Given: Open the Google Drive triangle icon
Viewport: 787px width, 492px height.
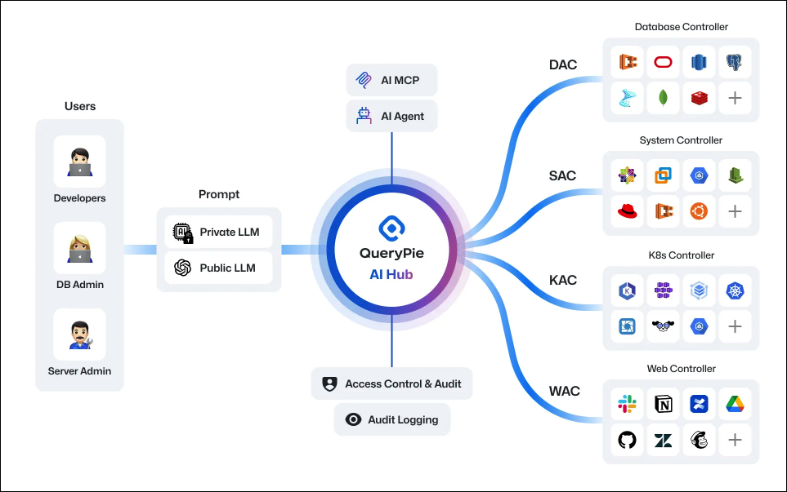Looking at the screenshot, I should (x=735, y=404).
